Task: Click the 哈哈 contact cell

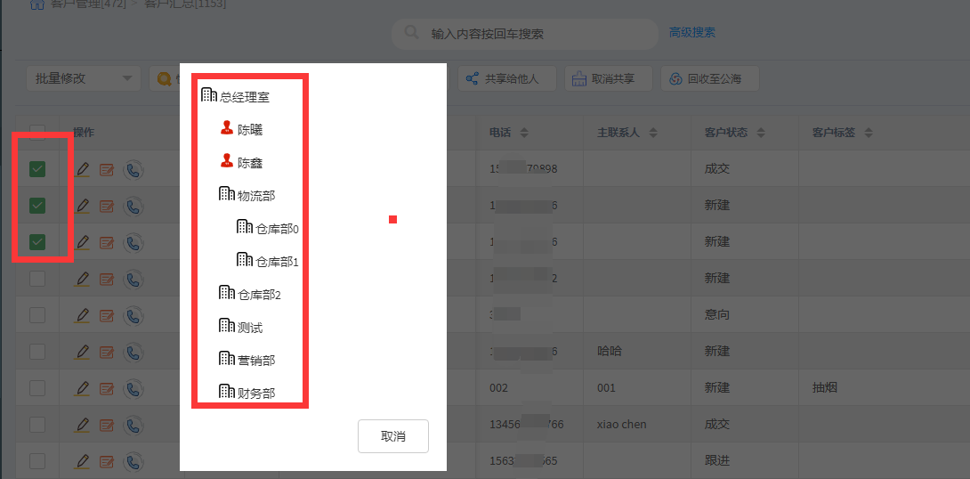Action: pos(610,352)
